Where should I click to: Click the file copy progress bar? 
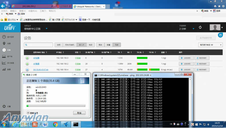point(56,106)
